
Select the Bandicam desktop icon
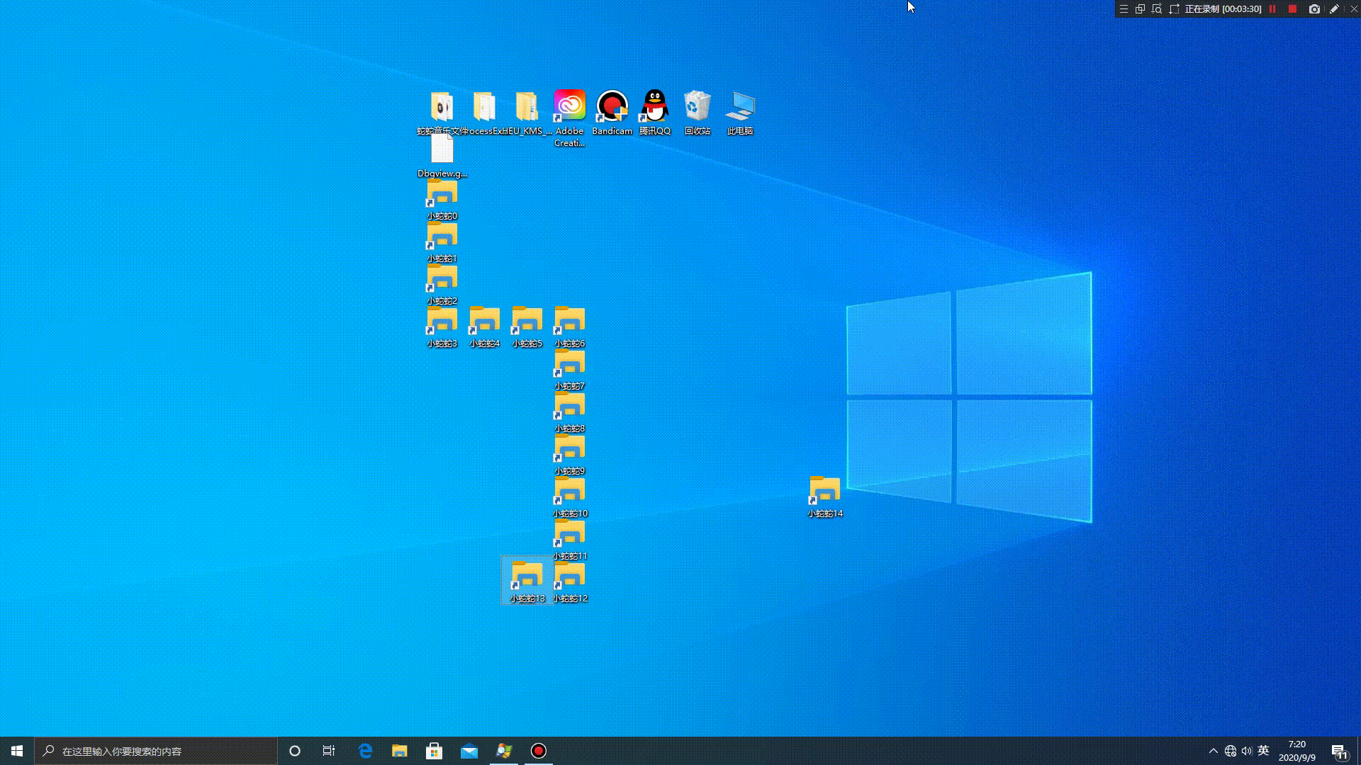tap(612, 106)
